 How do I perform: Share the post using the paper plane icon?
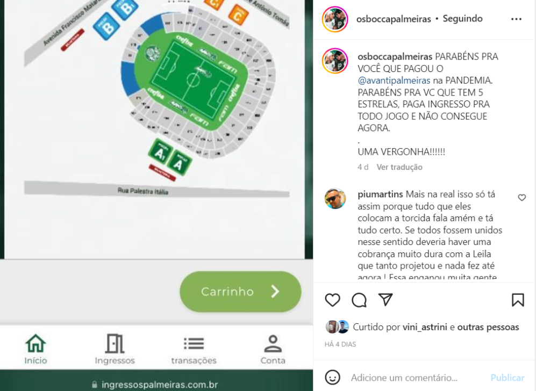385,300
